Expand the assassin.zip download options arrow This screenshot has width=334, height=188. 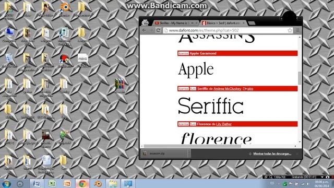coord(189,154)
